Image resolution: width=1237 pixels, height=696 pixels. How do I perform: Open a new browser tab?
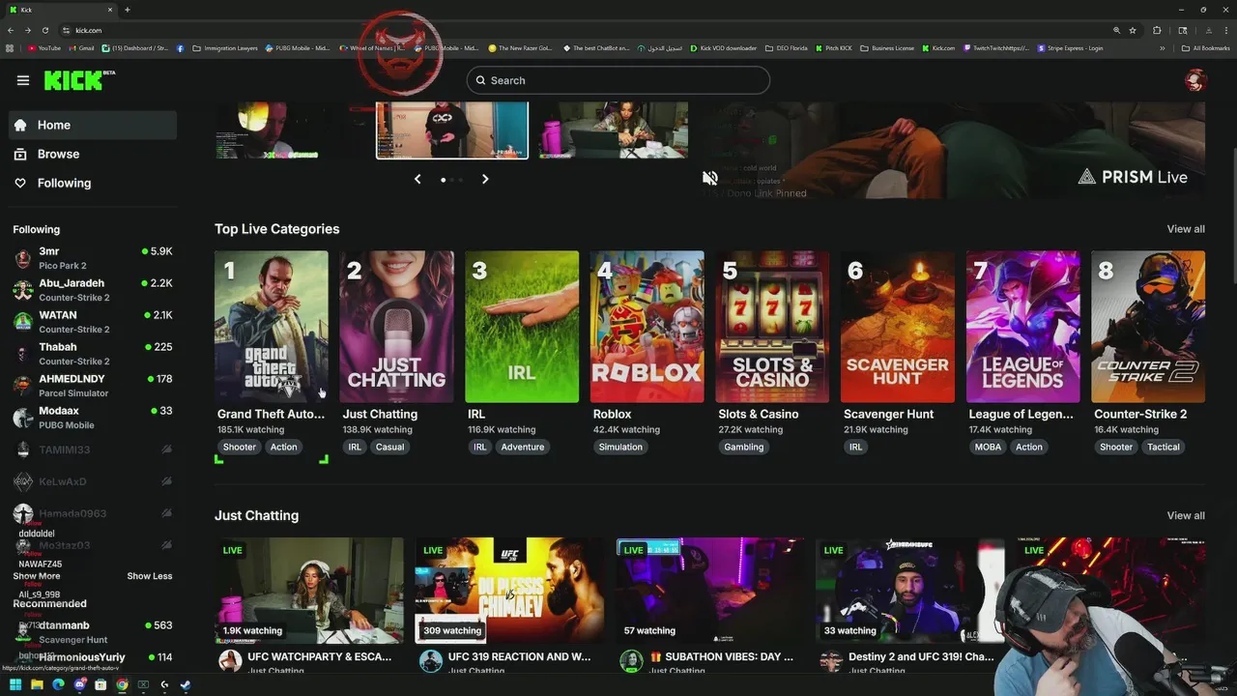(128, 10)
